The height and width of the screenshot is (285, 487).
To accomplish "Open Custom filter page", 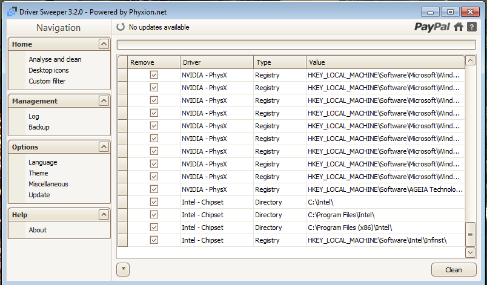I will click(47, 81).
